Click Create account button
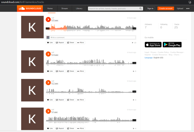 (166, 8)
